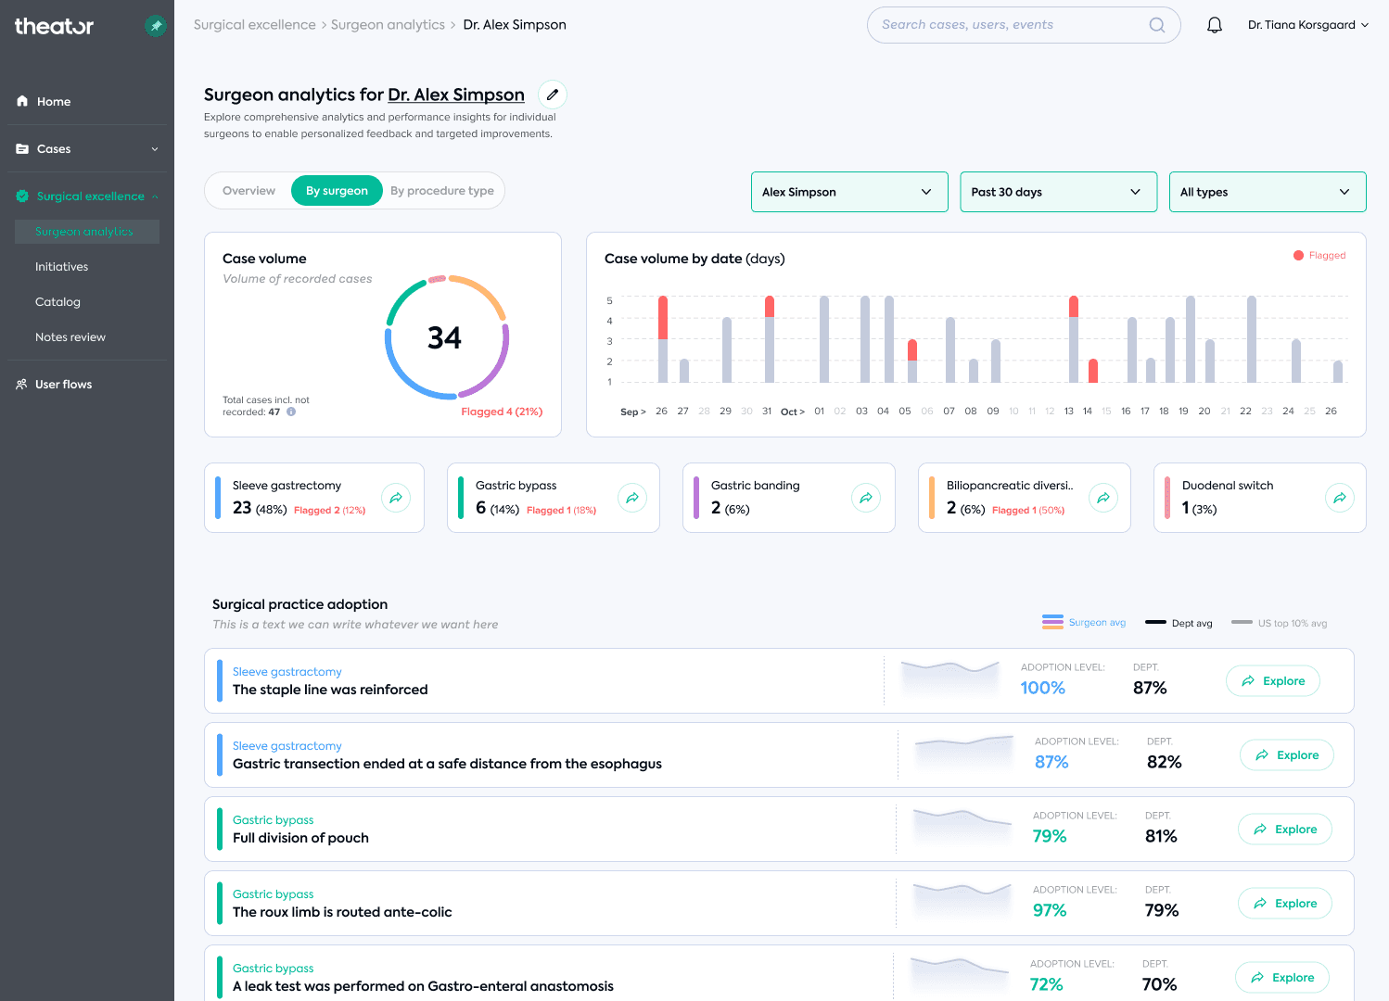The image size is (1389, 1001).
Task: Switch to Overview tab
Action: click(x=248, y=191)
